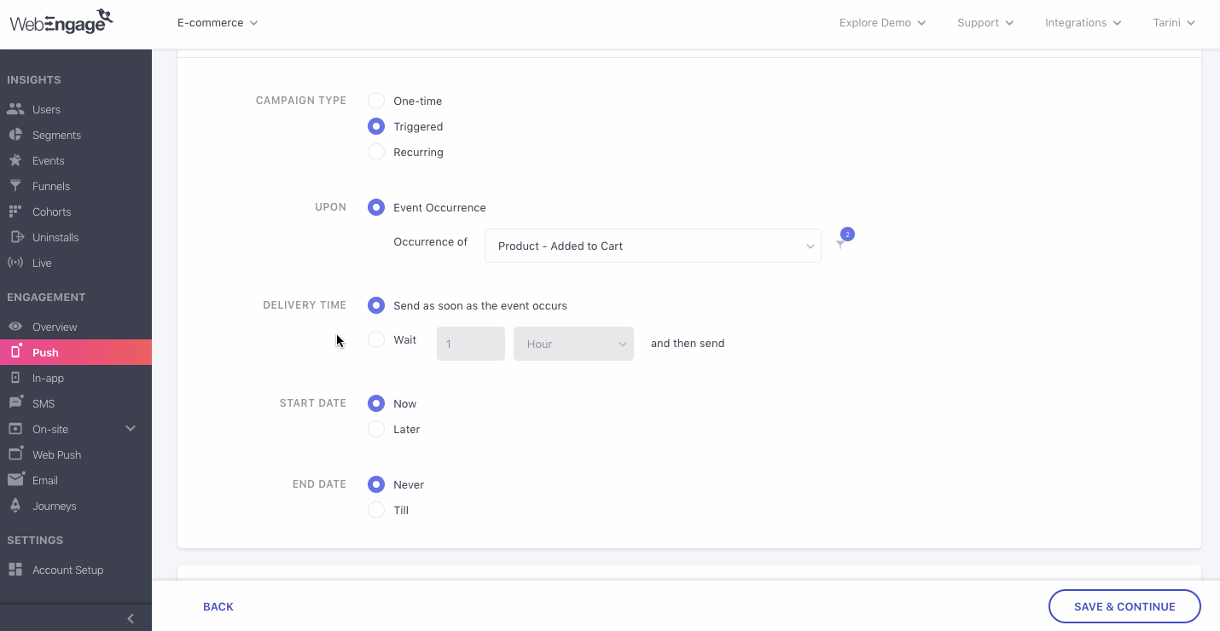The image size is (1220, 631).
Task: Click the In-app icon
Action: [15, 378]
